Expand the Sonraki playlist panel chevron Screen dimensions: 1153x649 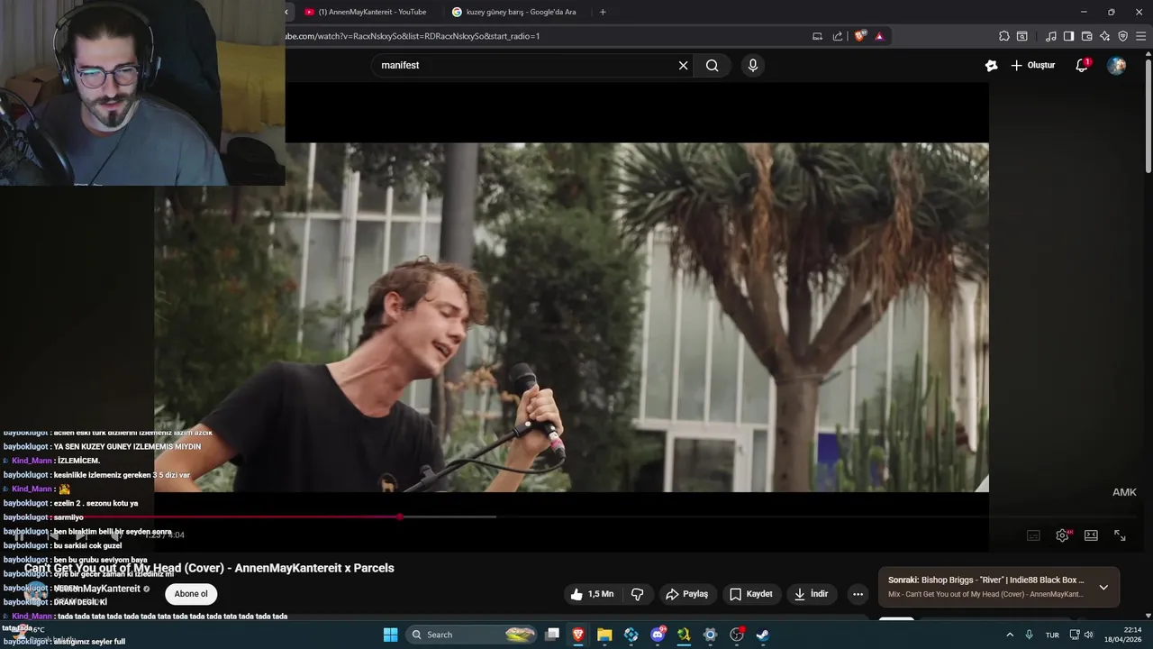[x=1103, y=587]
